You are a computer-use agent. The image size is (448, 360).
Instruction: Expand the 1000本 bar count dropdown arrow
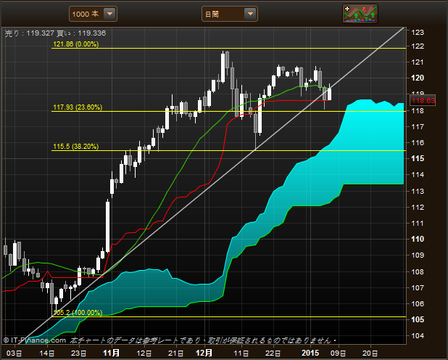(109, 14)
